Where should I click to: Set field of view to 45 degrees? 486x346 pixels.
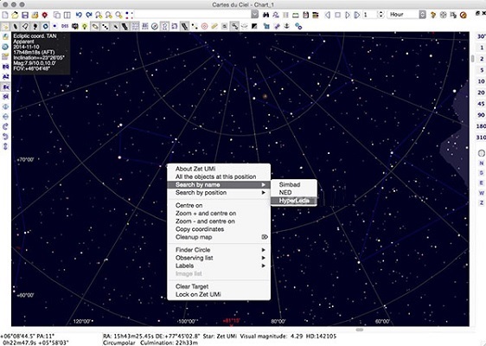481,104
